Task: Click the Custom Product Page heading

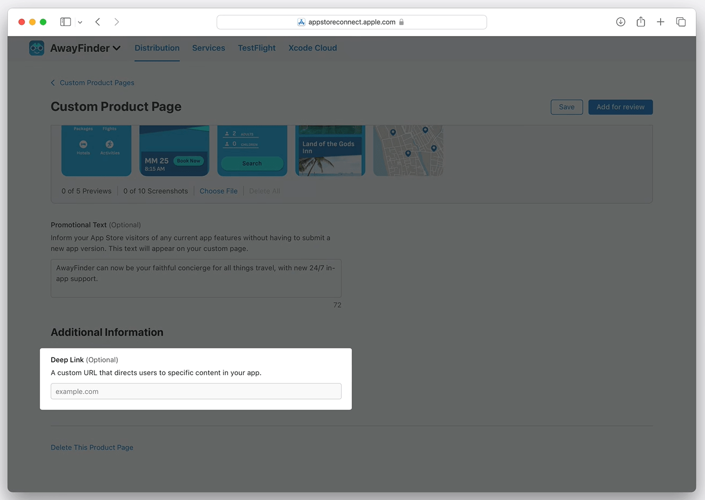Action: click(116, 106)
